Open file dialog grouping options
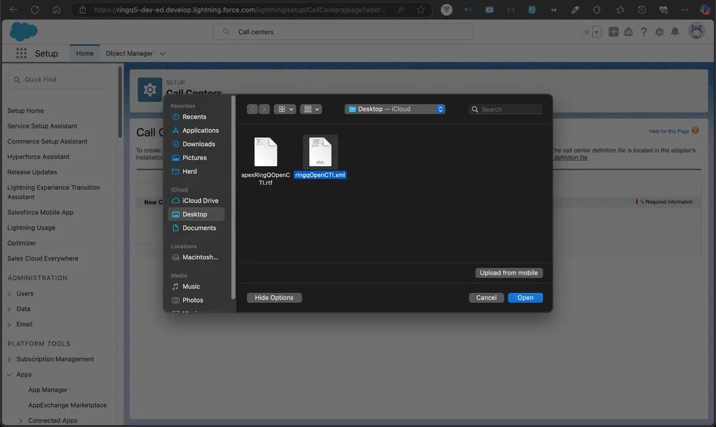Viewport: 716px width, 427px height. [311, 109]
